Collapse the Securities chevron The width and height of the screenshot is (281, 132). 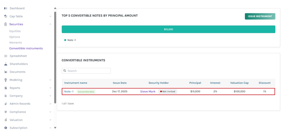(50, 24)
